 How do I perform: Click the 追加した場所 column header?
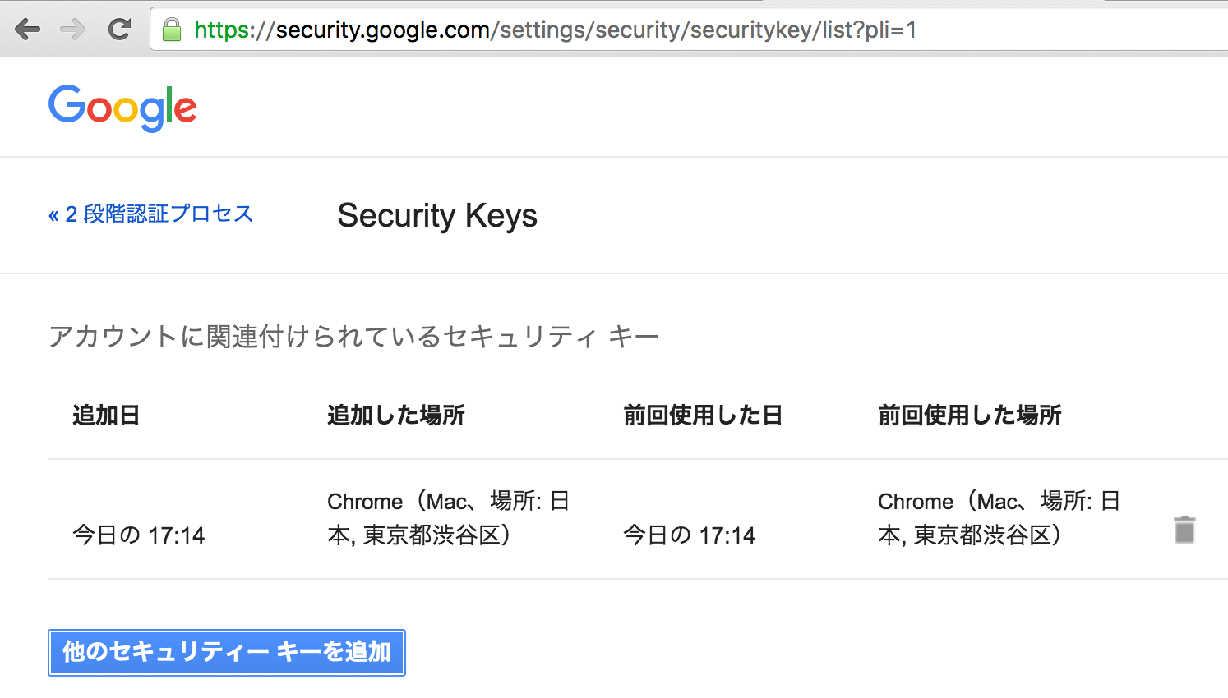coord(396,416)
